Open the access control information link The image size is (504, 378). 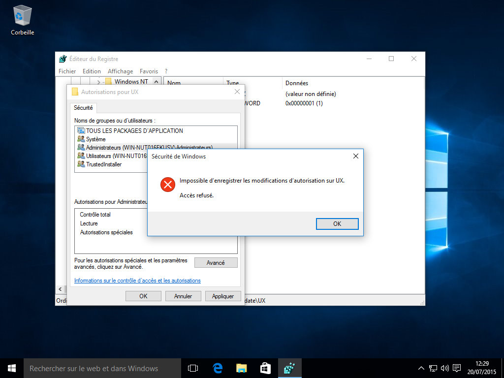[x=137, y=281]
